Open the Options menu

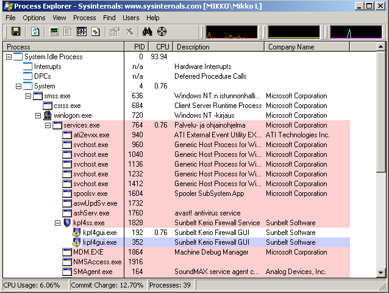(34, 18)
